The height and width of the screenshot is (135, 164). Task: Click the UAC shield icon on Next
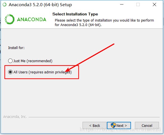click(x=113, y=125)
